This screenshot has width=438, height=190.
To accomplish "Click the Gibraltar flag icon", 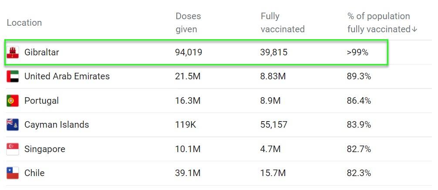I will tap(13, 52).
